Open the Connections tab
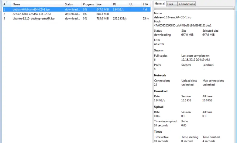This screenshot has width=237, height=143. (187, 4)
